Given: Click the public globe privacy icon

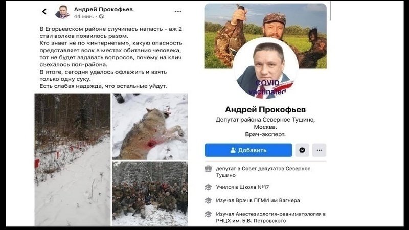Looking at the screenshot, I should 101,16.
